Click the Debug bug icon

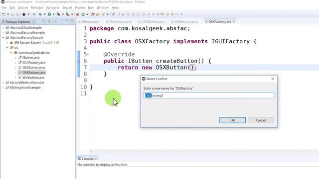coord(40,14)
